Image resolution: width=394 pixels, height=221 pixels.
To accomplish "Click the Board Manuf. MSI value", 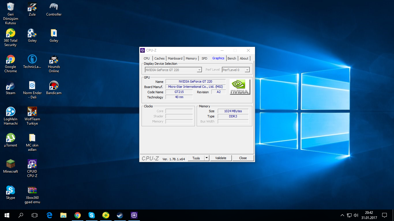I will 195,87.
